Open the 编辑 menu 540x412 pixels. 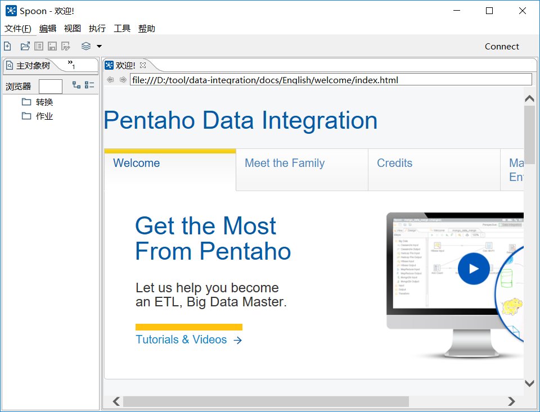(x=47, y=29)
